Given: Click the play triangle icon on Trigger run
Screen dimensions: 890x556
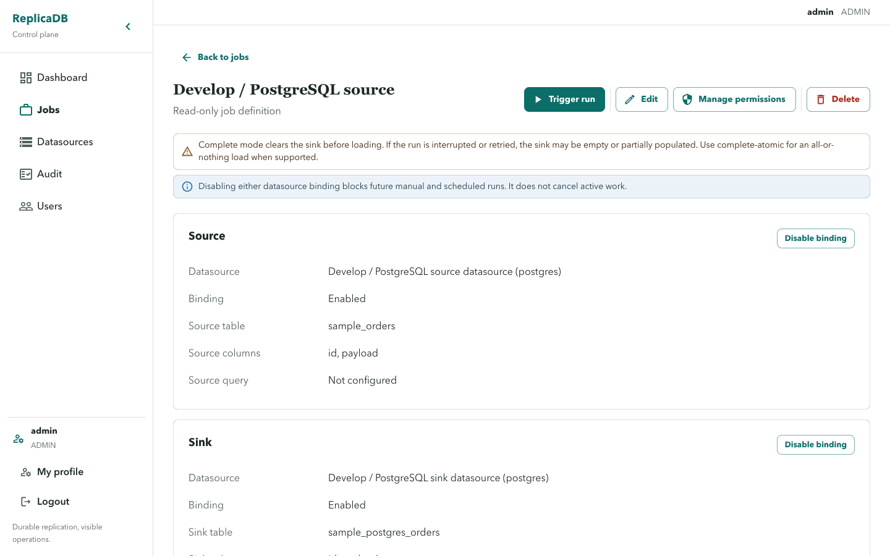Looking at the screenshot, I should pos(538,99).
